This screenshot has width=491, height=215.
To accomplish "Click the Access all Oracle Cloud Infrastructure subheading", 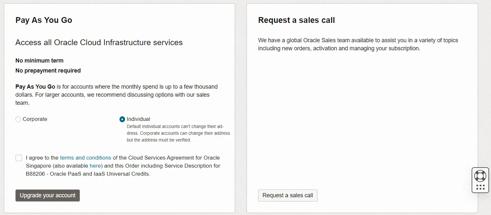I will tap(99, 43).
